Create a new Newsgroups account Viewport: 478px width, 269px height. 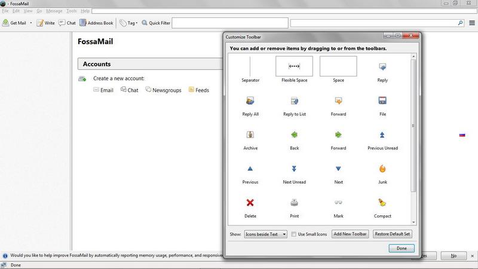[x=163, y=90]
